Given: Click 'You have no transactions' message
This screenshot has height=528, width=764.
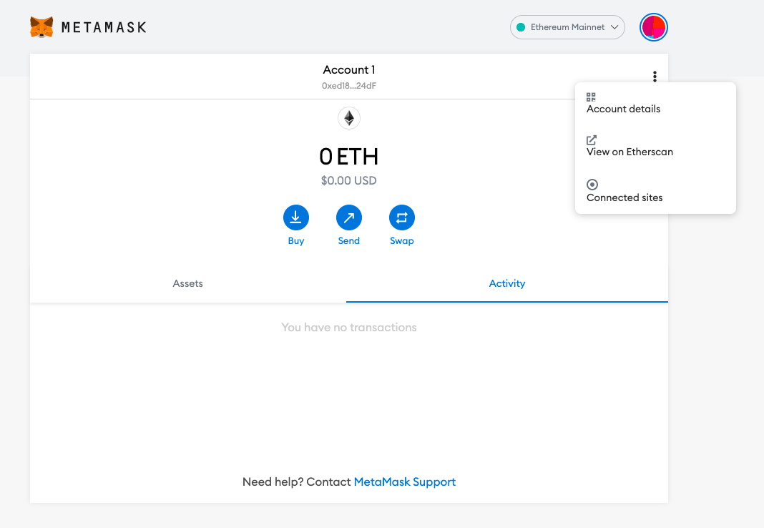Looking at the screenshot, I should [349, 328].
